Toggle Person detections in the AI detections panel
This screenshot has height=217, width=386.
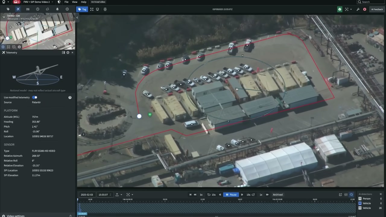[360, 199]
